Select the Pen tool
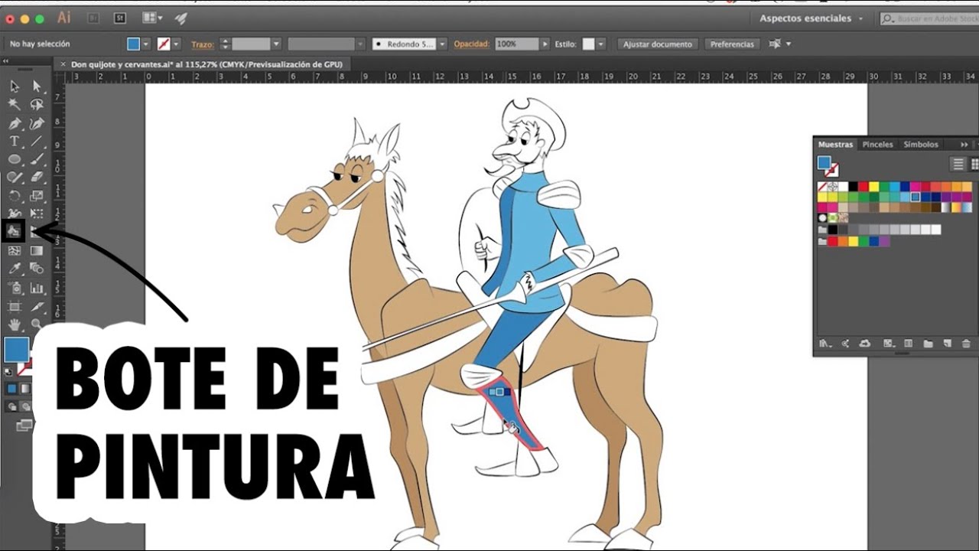This screenshot has height=551, width=979. (15, 122)
